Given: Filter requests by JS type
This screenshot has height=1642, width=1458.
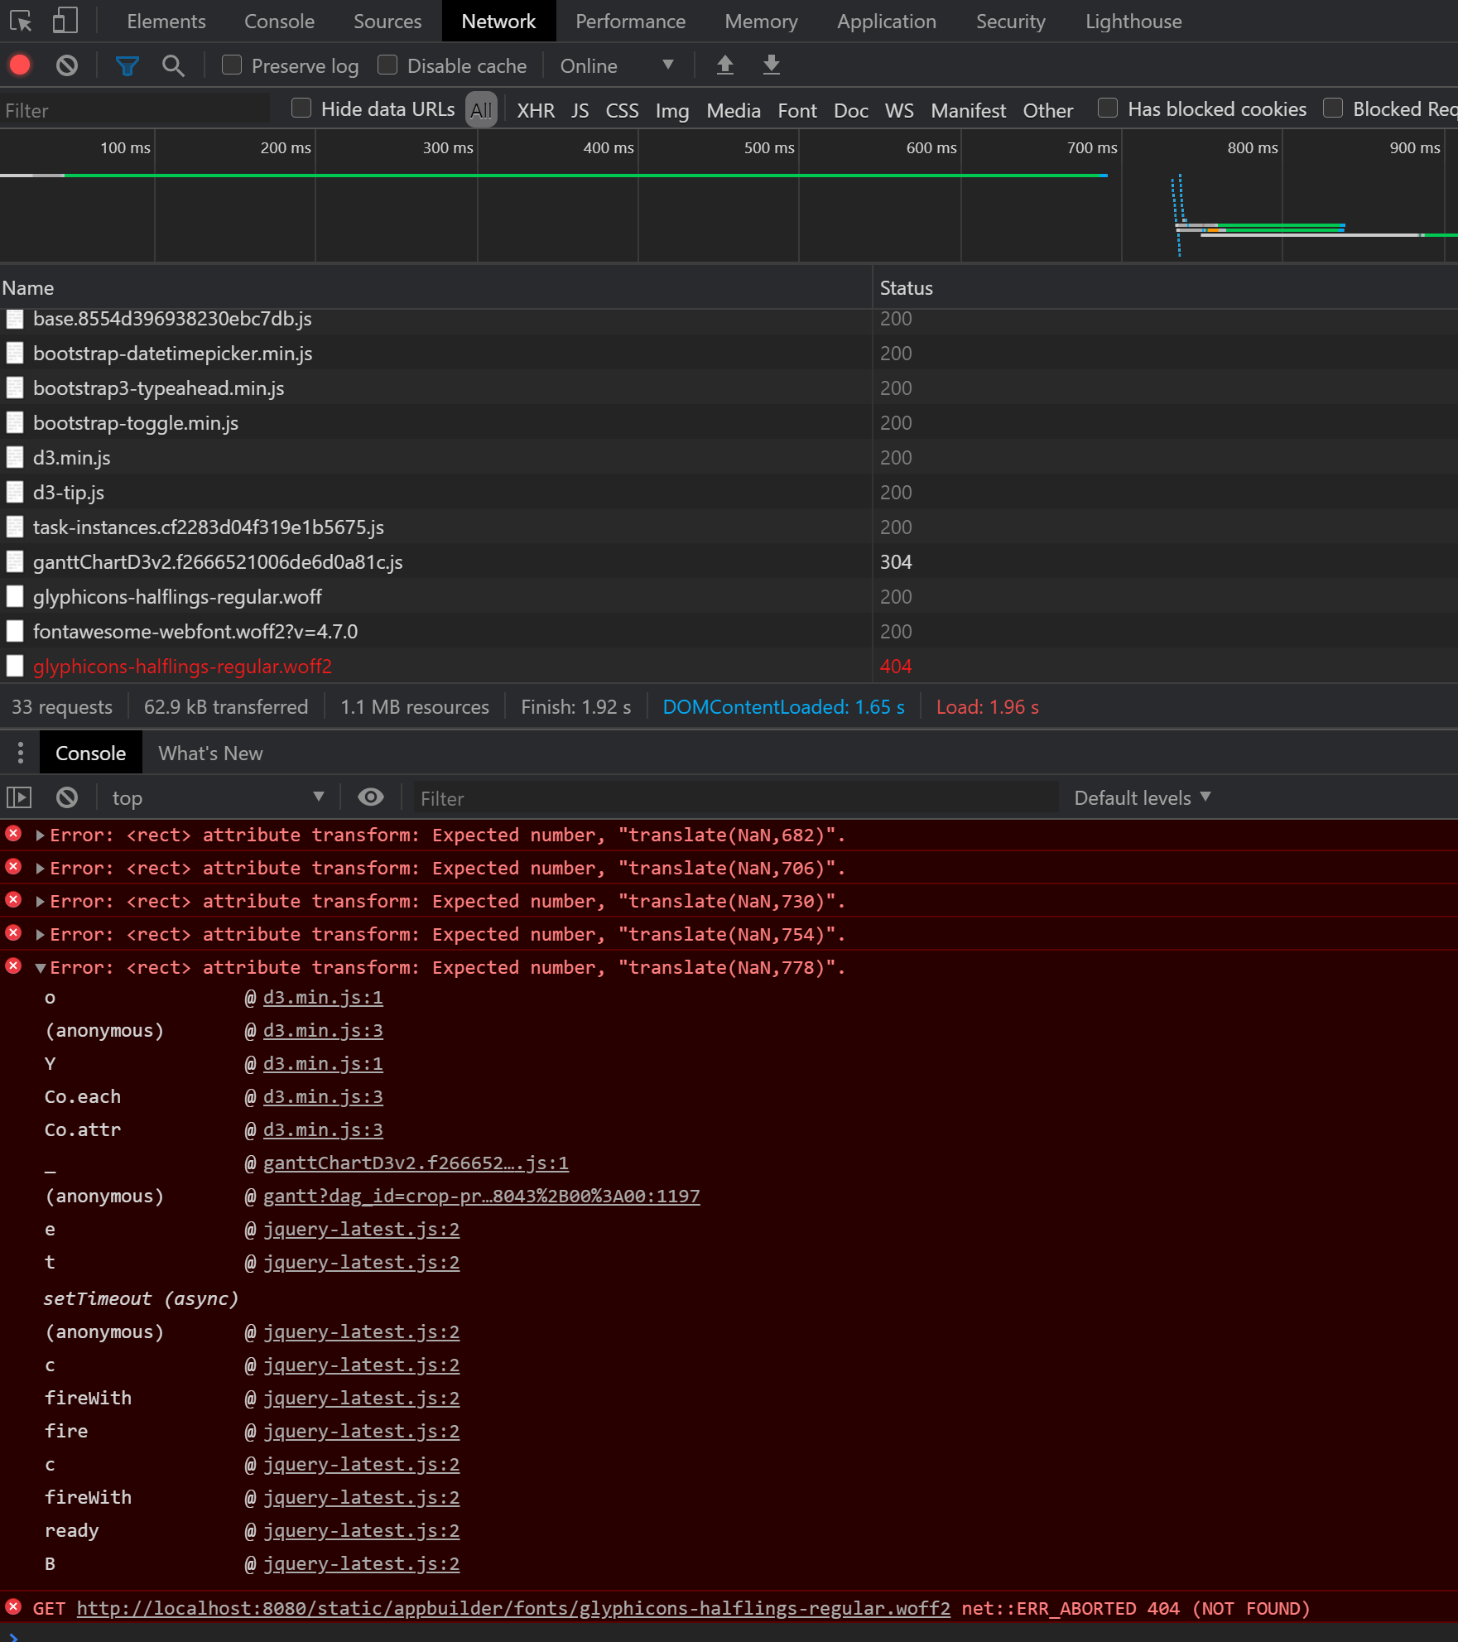Looking at the screenshot, I should (580, 110).
